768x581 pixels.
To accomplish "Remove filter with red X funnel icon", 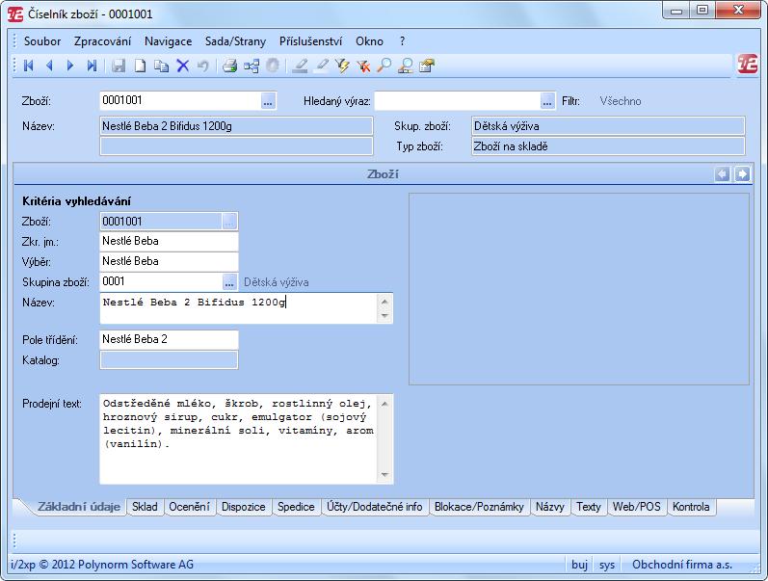I will click(x=363, y=66).
